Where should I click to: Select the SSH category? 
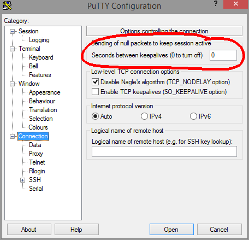click(x=35, y=180)
